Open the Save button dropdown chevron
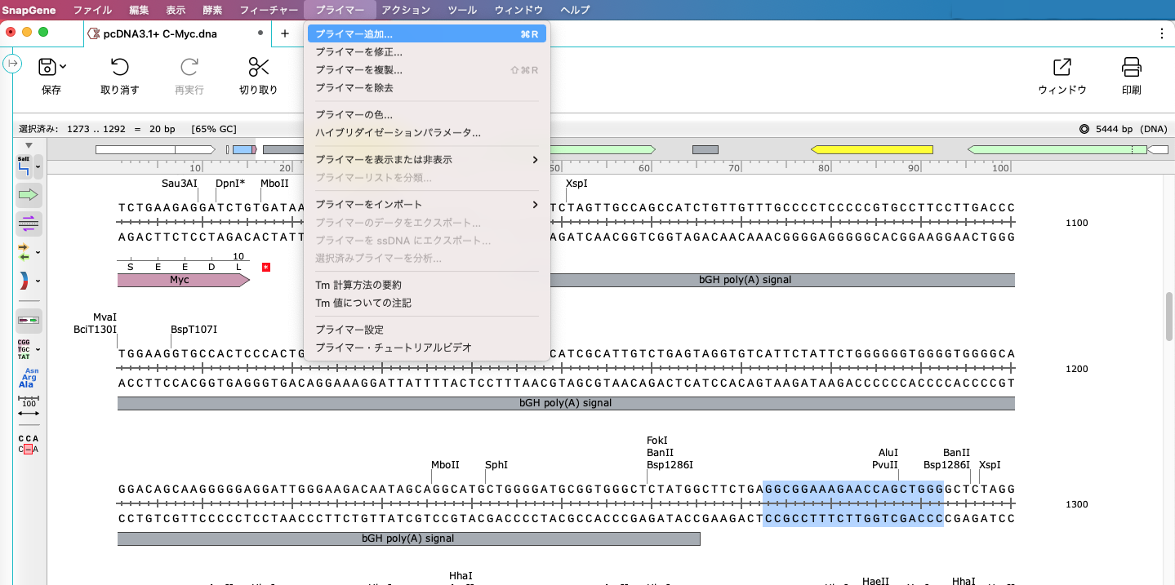Screen dimensions: 1175x585 click(x=65, y=65)
